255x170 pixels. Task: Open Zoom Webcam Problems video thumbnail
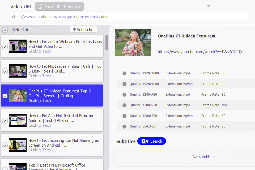(x=18, y=46)
